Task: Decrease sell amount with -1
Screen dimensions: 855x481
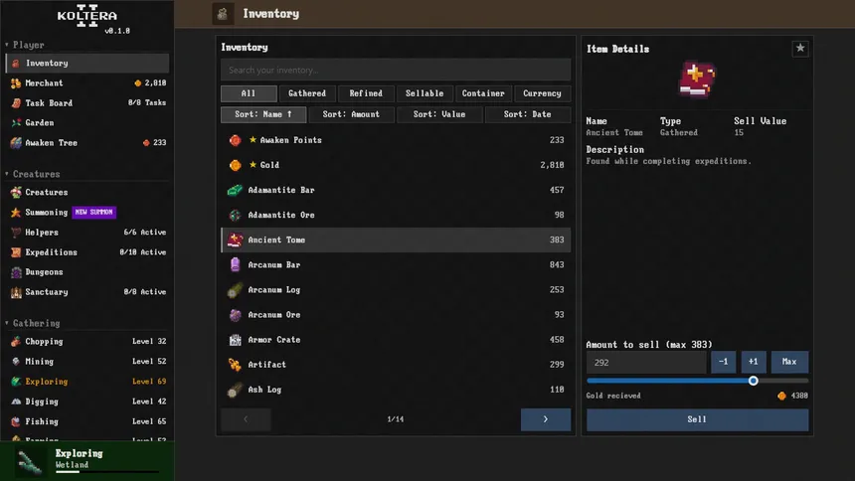Action: [x=723, y=362]
